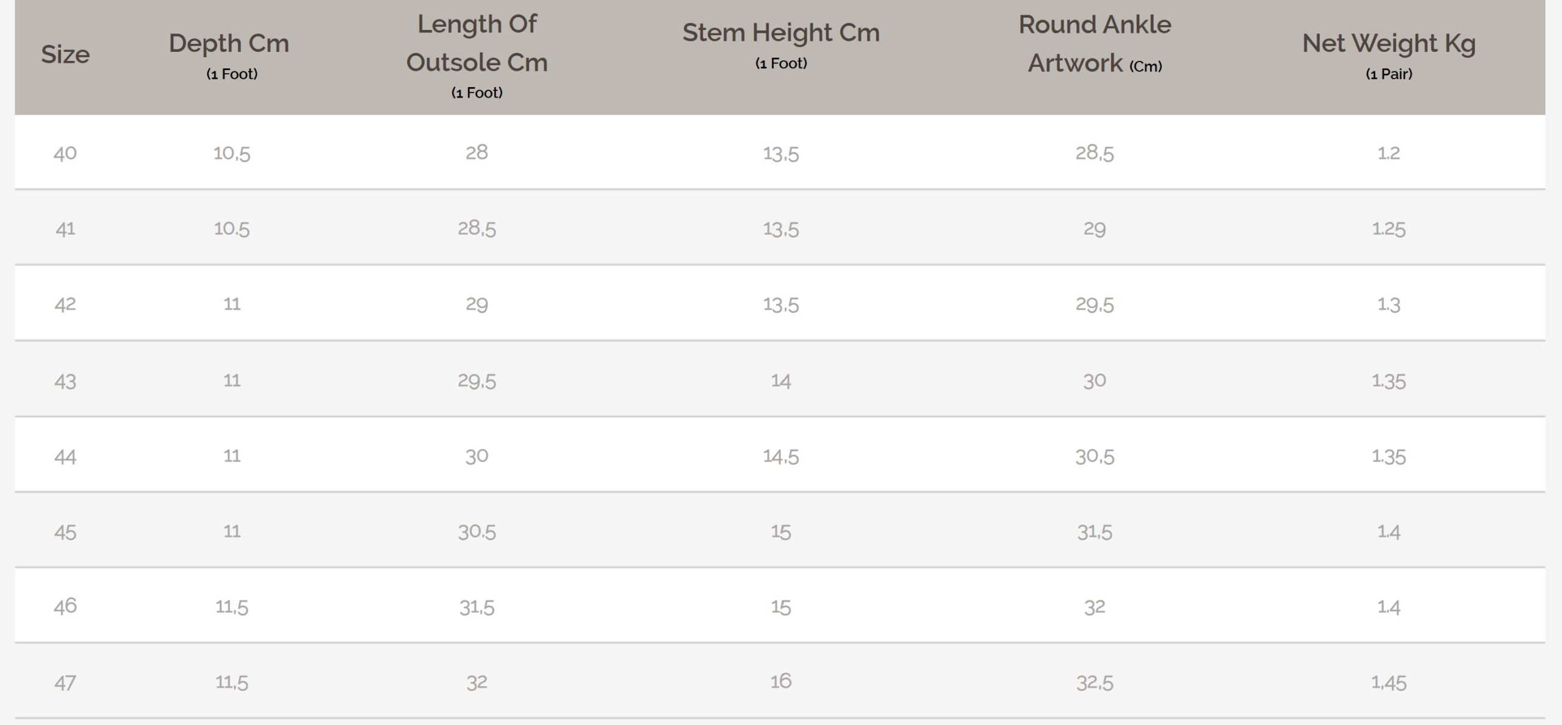Image resolution: width=1562 pixels, height=725 pixels.
Task: Click the 28,5 round ankle value in size 40 row
Action: pos(1095,153)
